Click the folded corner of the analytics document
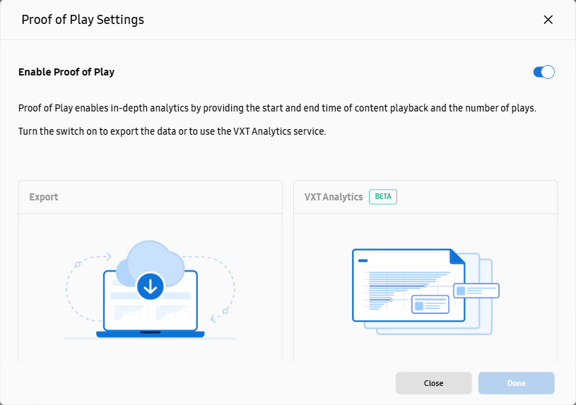This screenshot has width=576, height=405. (x=458, y=256)
